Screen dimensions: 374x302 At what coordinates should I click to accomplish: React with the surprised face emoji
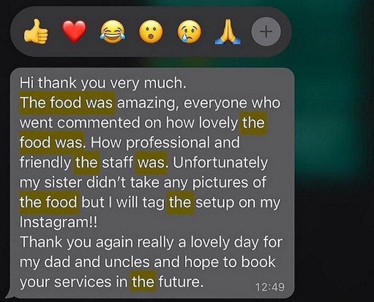(151, 31)
